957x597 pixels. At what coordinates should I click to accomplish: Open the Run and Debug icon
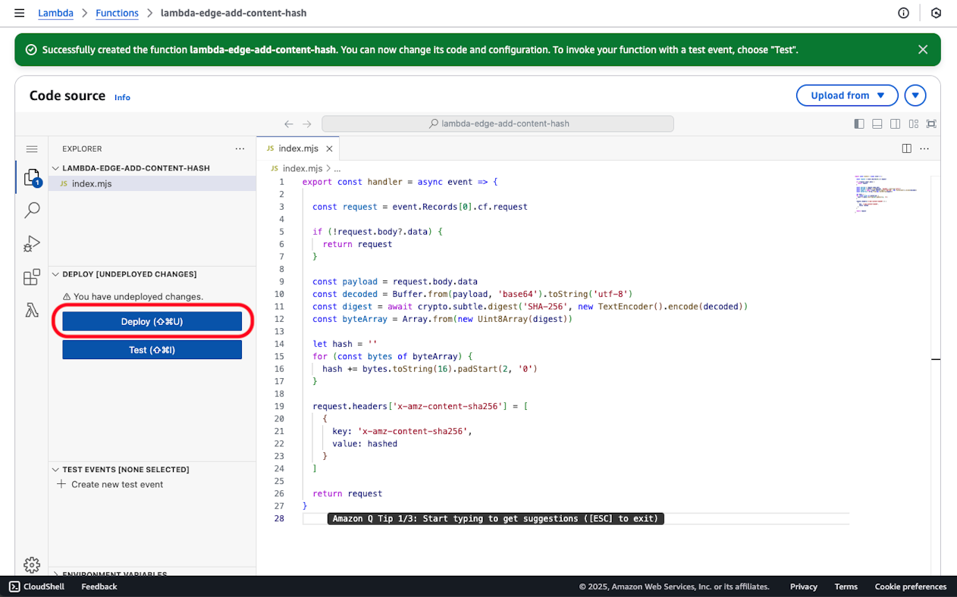coord(32,244)
